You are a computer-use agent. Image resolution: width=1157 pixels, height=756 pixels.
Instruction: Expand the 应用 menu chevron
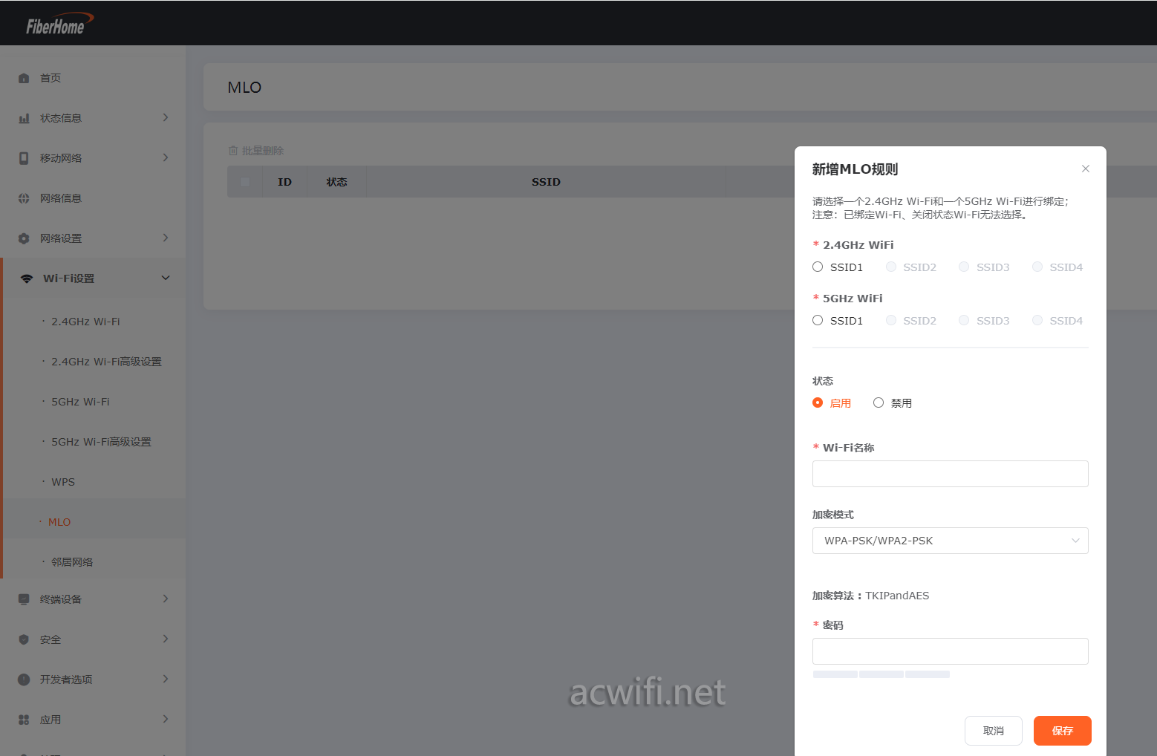pyautogui.click(x=166, y=719)
